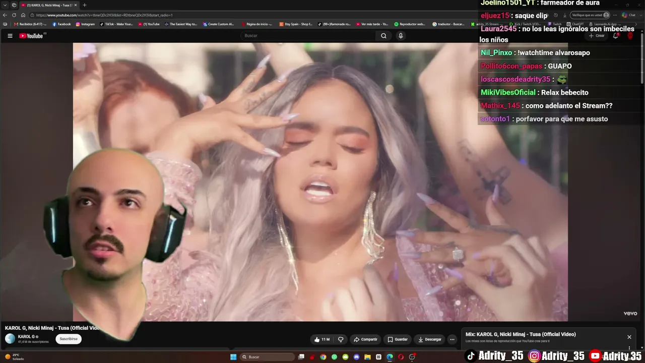Subscribe with the Suscribirse button
The height and width of the screenshot is (363, 645).
pos(69,339)
